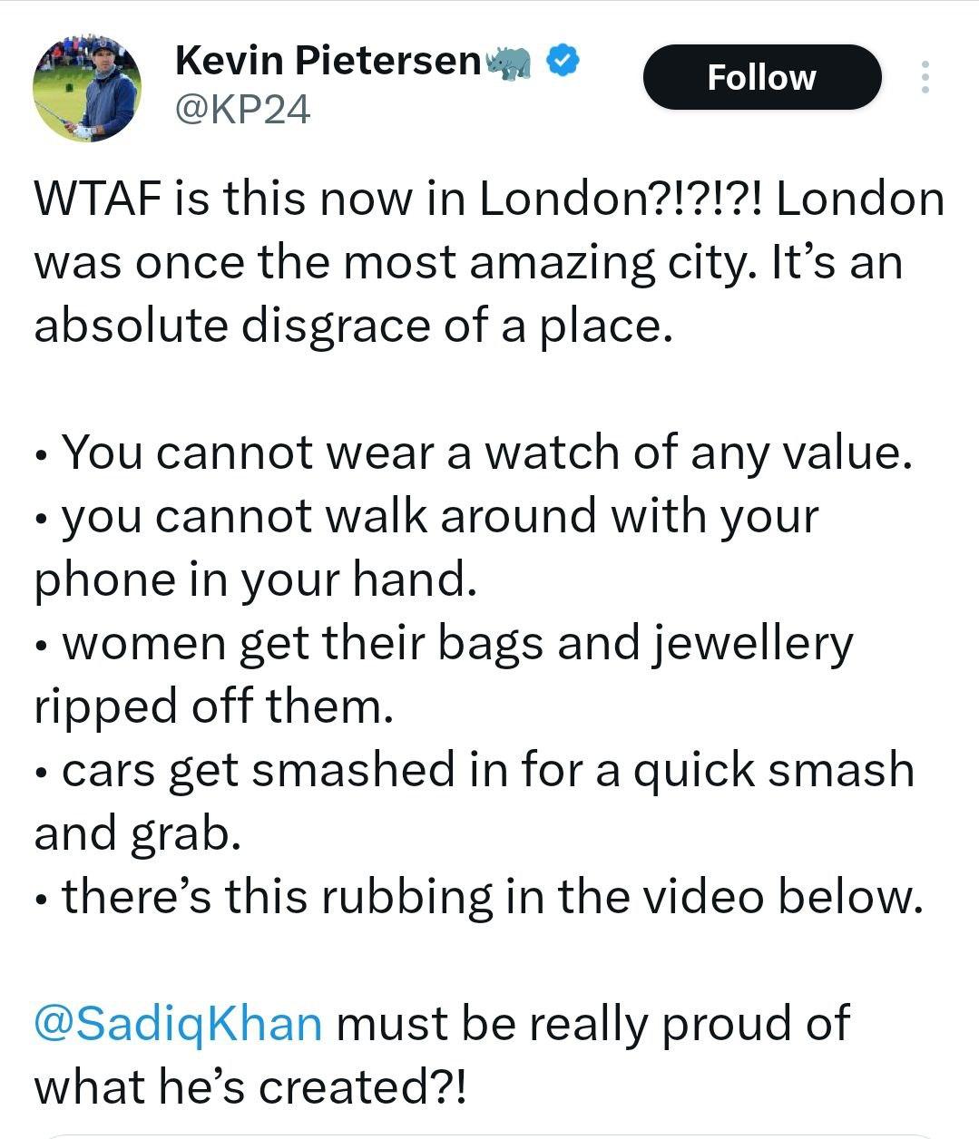Click the 'was once the most amazing city' line

click(x=468, y=263)
